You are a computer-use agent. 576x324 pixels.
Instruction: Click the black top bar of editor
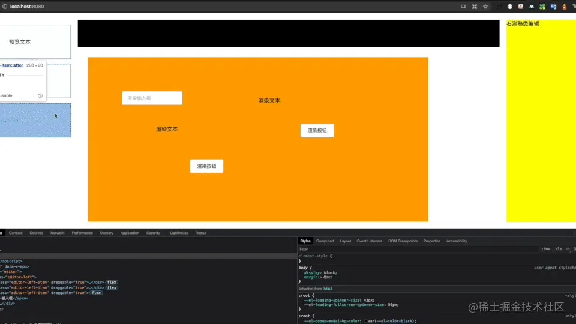tap(289, 33)
